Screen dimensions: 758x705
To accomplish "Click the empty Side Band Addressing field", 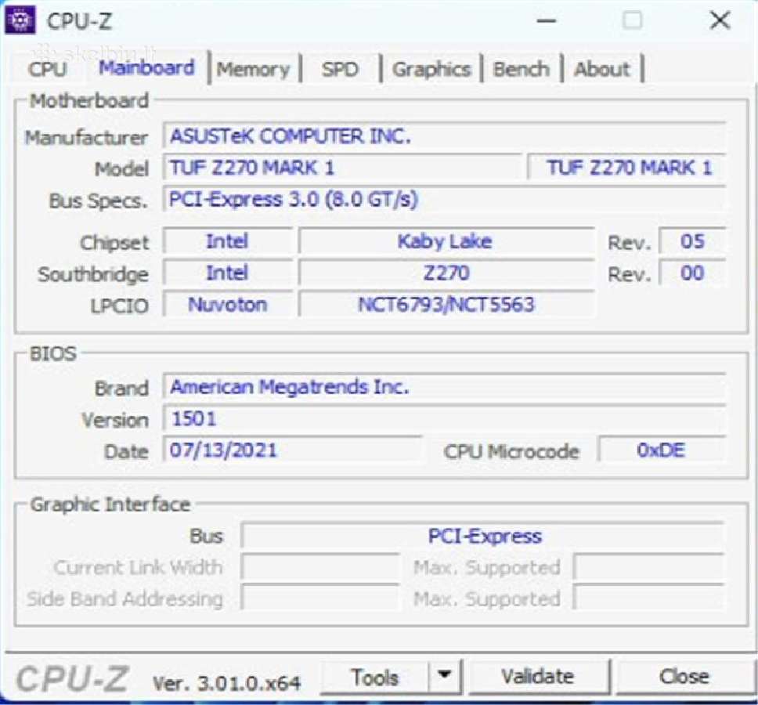I will coord(320,598).
